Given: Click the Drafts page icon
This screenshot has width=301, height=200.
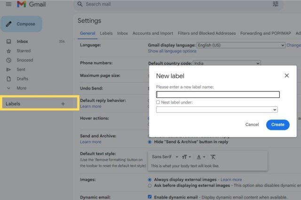Looking at the screenshot, I should coord(8,79).
